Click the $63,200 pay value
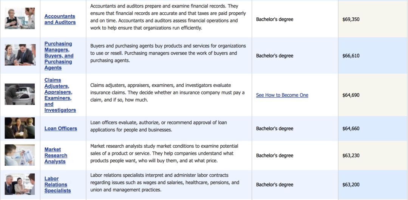 [x=351, y=185]
